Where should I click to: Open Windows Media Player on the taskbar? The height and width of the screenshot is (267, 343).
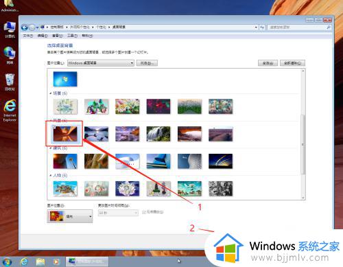click(x=56, y=262)
